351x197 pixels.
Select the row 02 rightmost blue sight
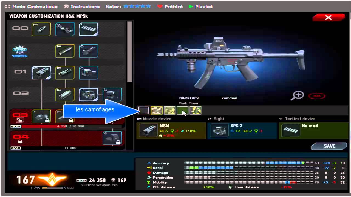[x=112, y=94]
